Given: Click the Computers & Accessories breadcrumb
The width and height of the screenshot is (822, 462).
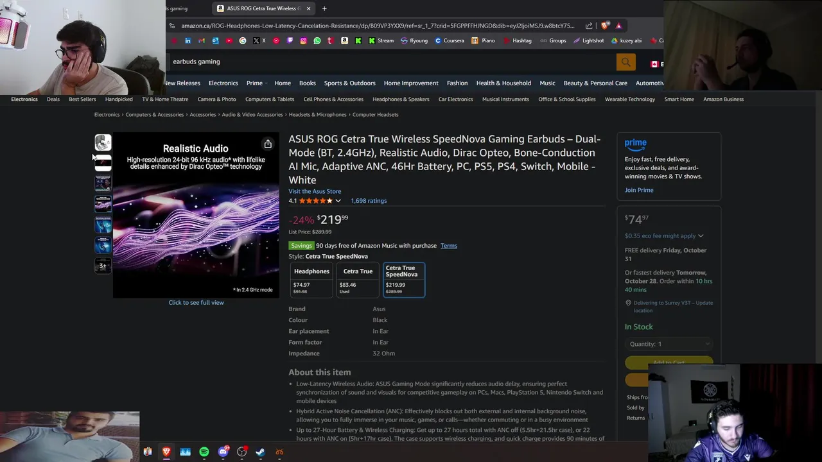Looking at the screenshot, I should pos(155,114).
